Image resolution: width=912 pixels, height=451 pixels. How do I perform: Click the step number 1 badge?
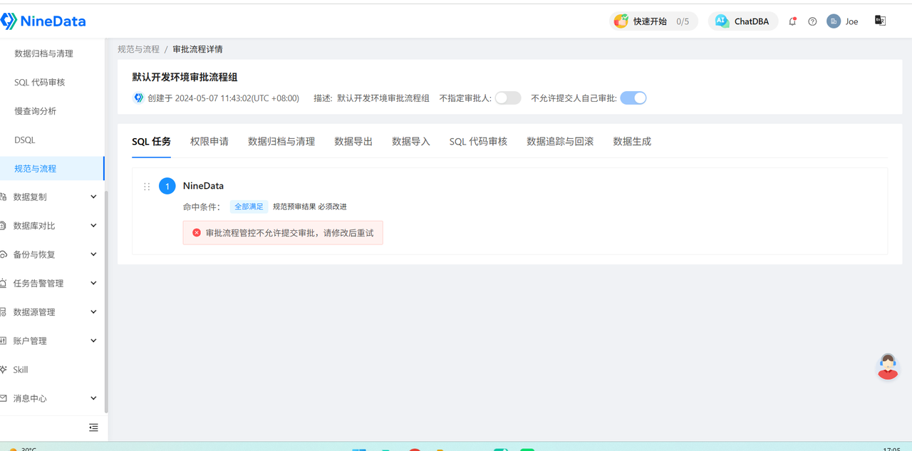[167, 187]
